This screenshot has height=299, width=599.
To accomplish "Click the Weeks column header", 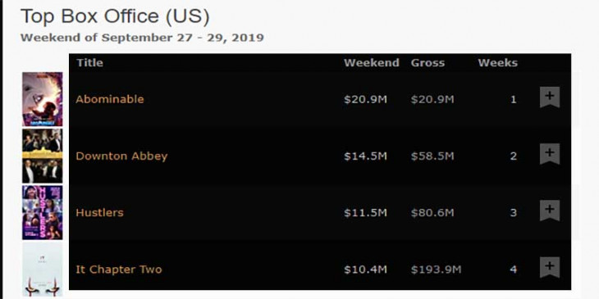I will point(498,62).
